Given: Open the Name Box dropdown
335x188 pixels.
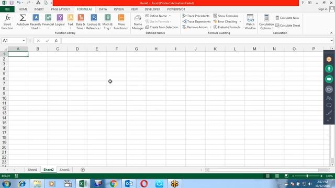Looking at the screenshot, I should tap(24, 41).
